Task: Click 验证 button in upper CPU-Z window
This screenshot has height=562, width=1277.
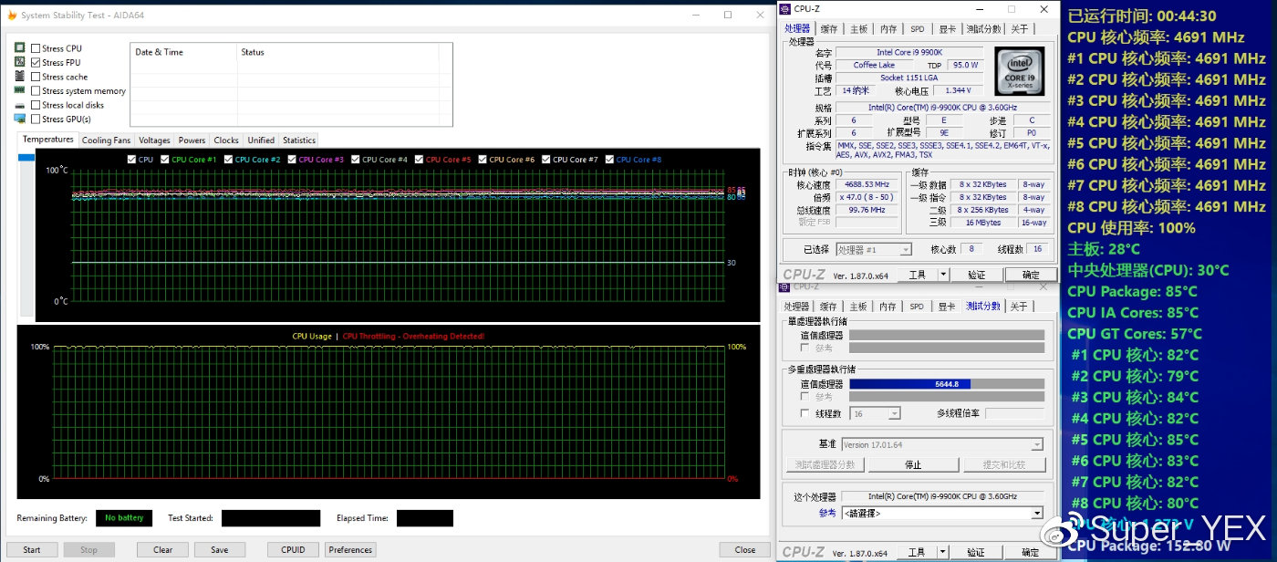Action: coord(977,275)
